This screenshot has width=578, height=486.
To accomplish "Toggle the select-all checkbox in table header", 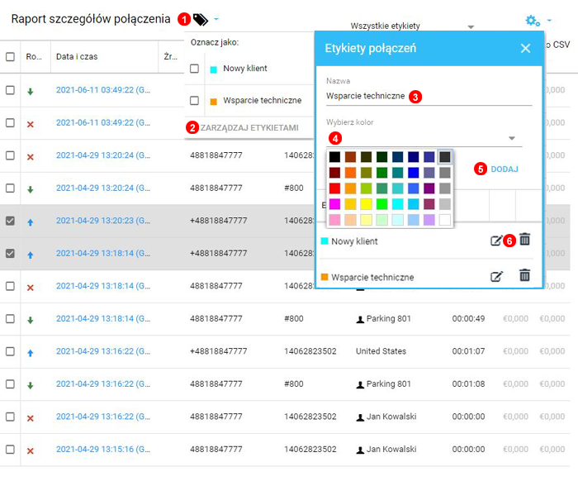I will click(x=10, y=57).
